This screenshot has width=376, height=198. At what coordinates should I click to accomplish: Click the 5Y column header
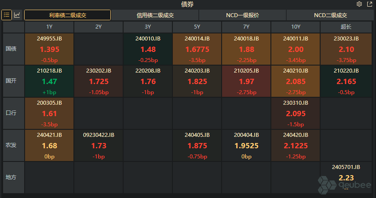[x=197, y=27]
